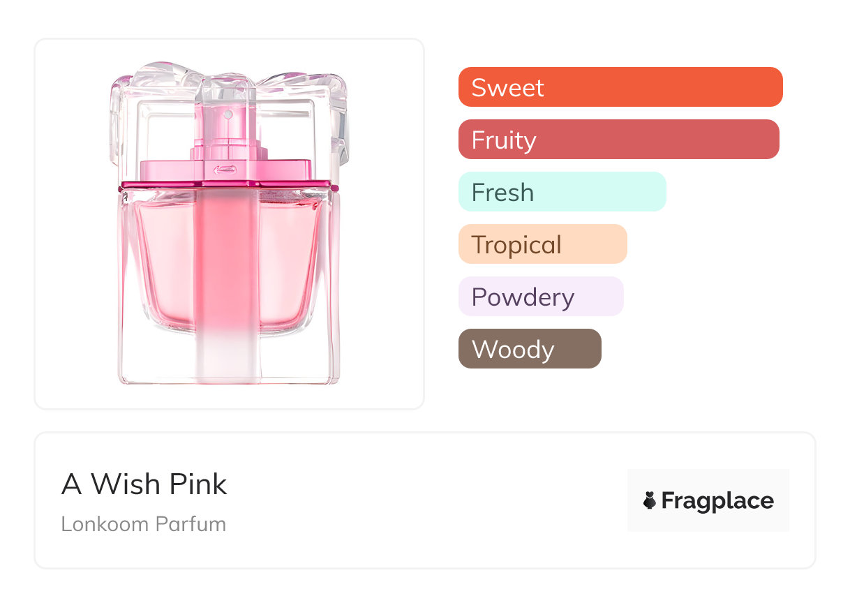
Task: Click the Woody accord bar
Action: coord(529,349)
